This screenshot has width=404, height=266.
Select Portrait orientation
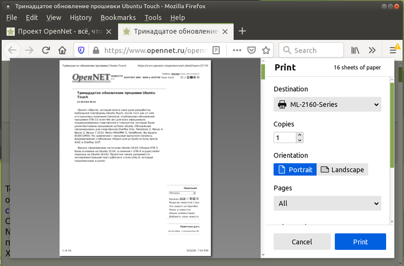(295, 170)
